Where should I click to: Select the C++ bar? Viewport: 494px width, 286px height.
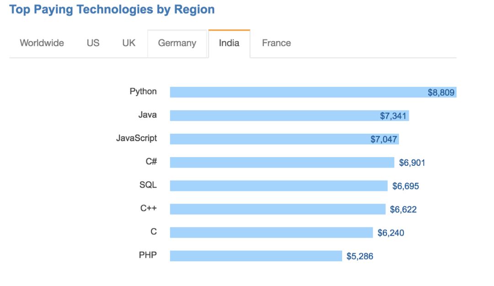[278, 209]
